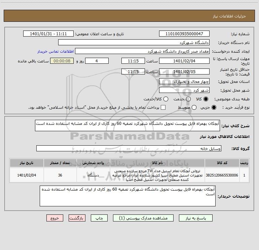The width and height of the screenshot is (259, 250).
Task: Click the تعداد / مقدار column header
Action: click(x=60, y=163)
